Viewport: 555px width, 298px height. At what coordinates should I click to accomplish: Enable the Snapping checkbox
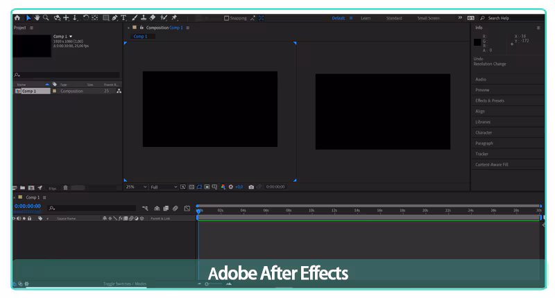227,18
